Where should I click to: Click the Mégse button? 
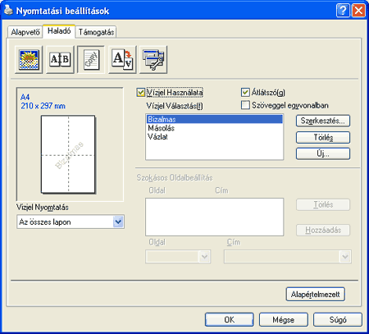[x=283, y=319]
